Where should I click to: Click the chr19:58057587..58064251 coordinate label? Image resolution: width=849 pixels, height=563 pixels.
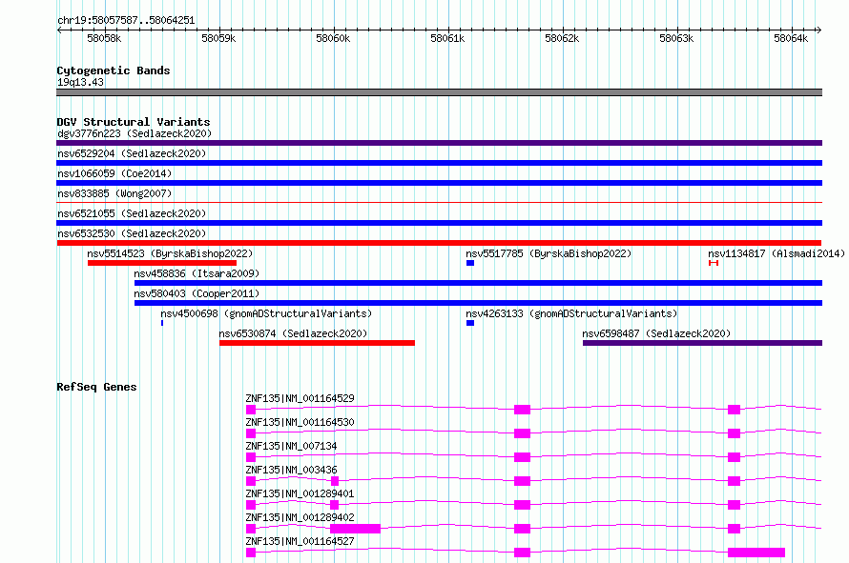tap(126, 21)
